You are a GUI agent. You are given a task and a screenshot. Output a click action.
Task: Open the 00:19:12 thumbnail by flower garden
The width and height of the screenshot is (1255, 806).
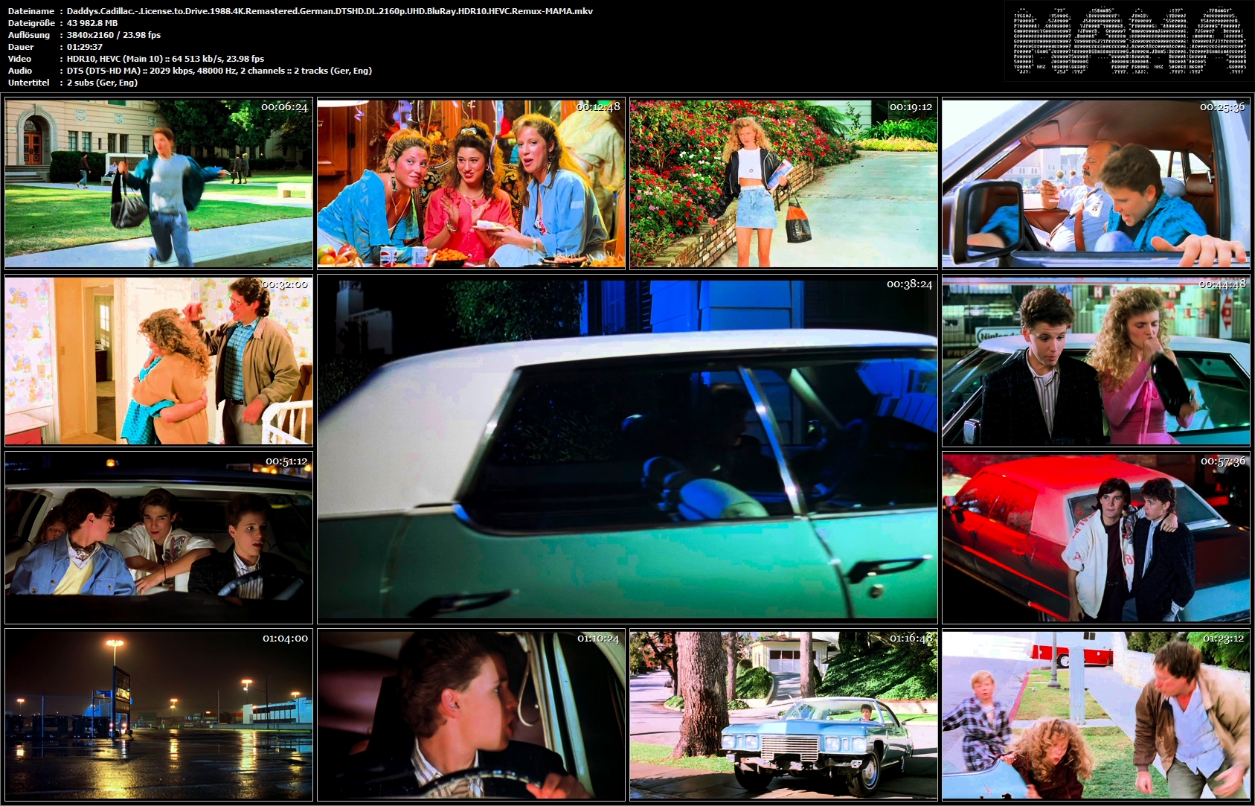[783, 183]
